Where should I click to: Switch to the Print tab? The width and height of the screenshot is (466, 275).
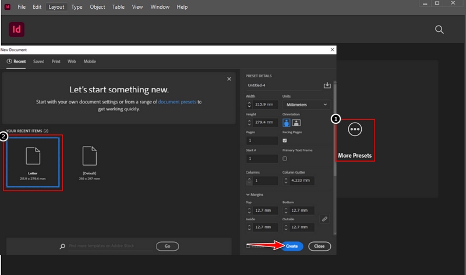(55, 61)
